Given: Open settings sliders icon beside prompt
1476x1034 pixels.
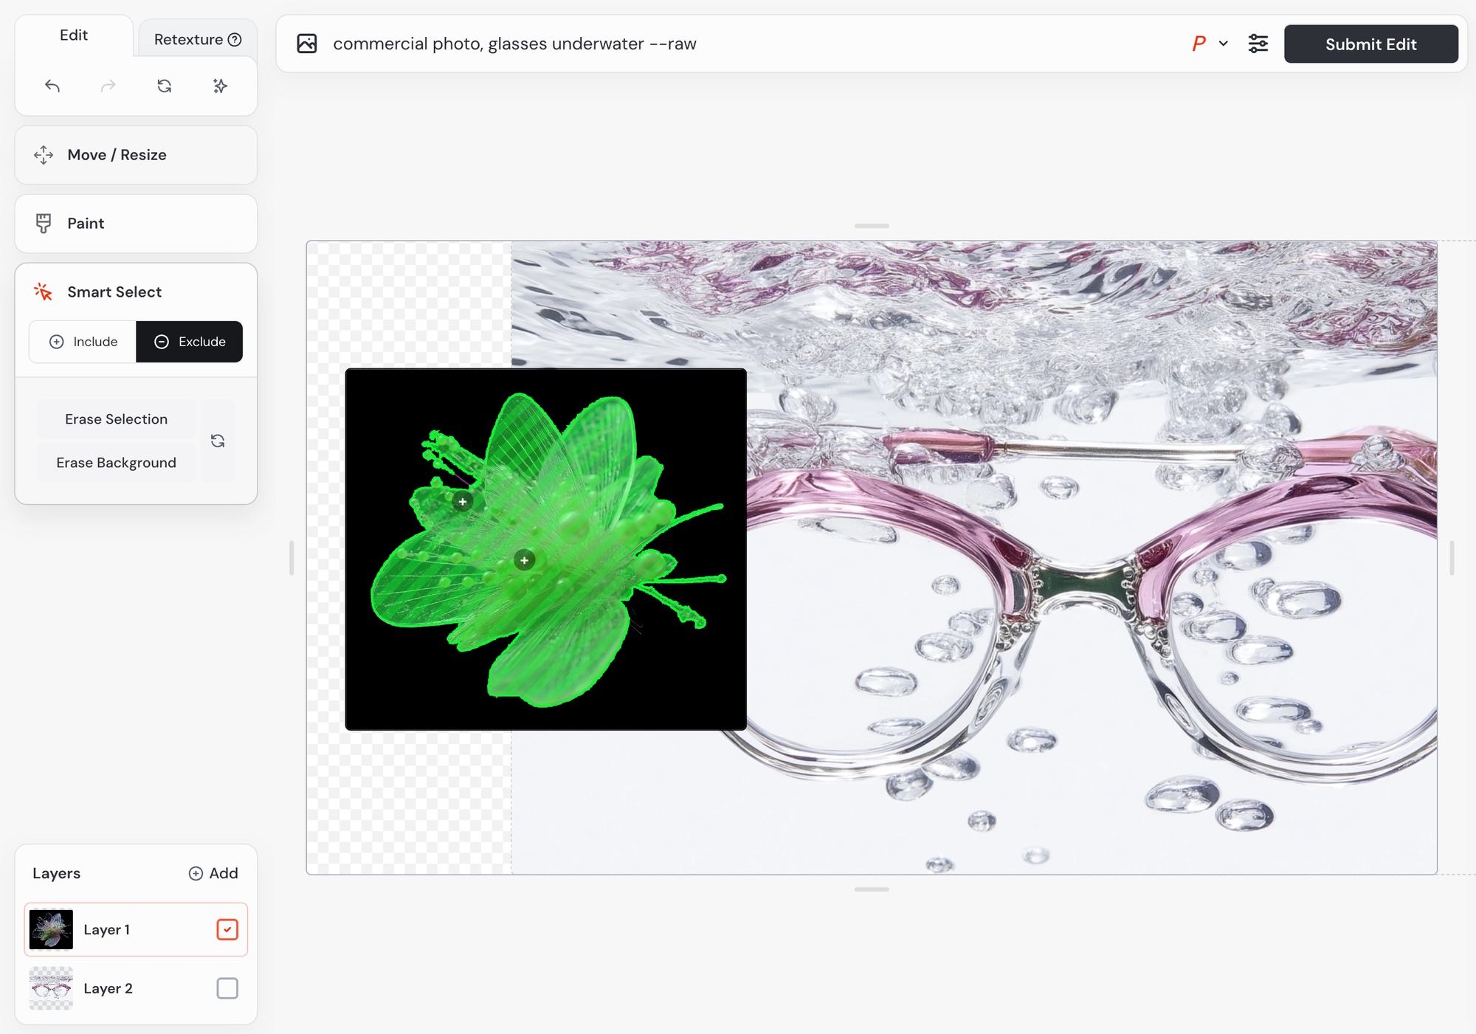Looking at the screenshot, I should point(1258,44).
